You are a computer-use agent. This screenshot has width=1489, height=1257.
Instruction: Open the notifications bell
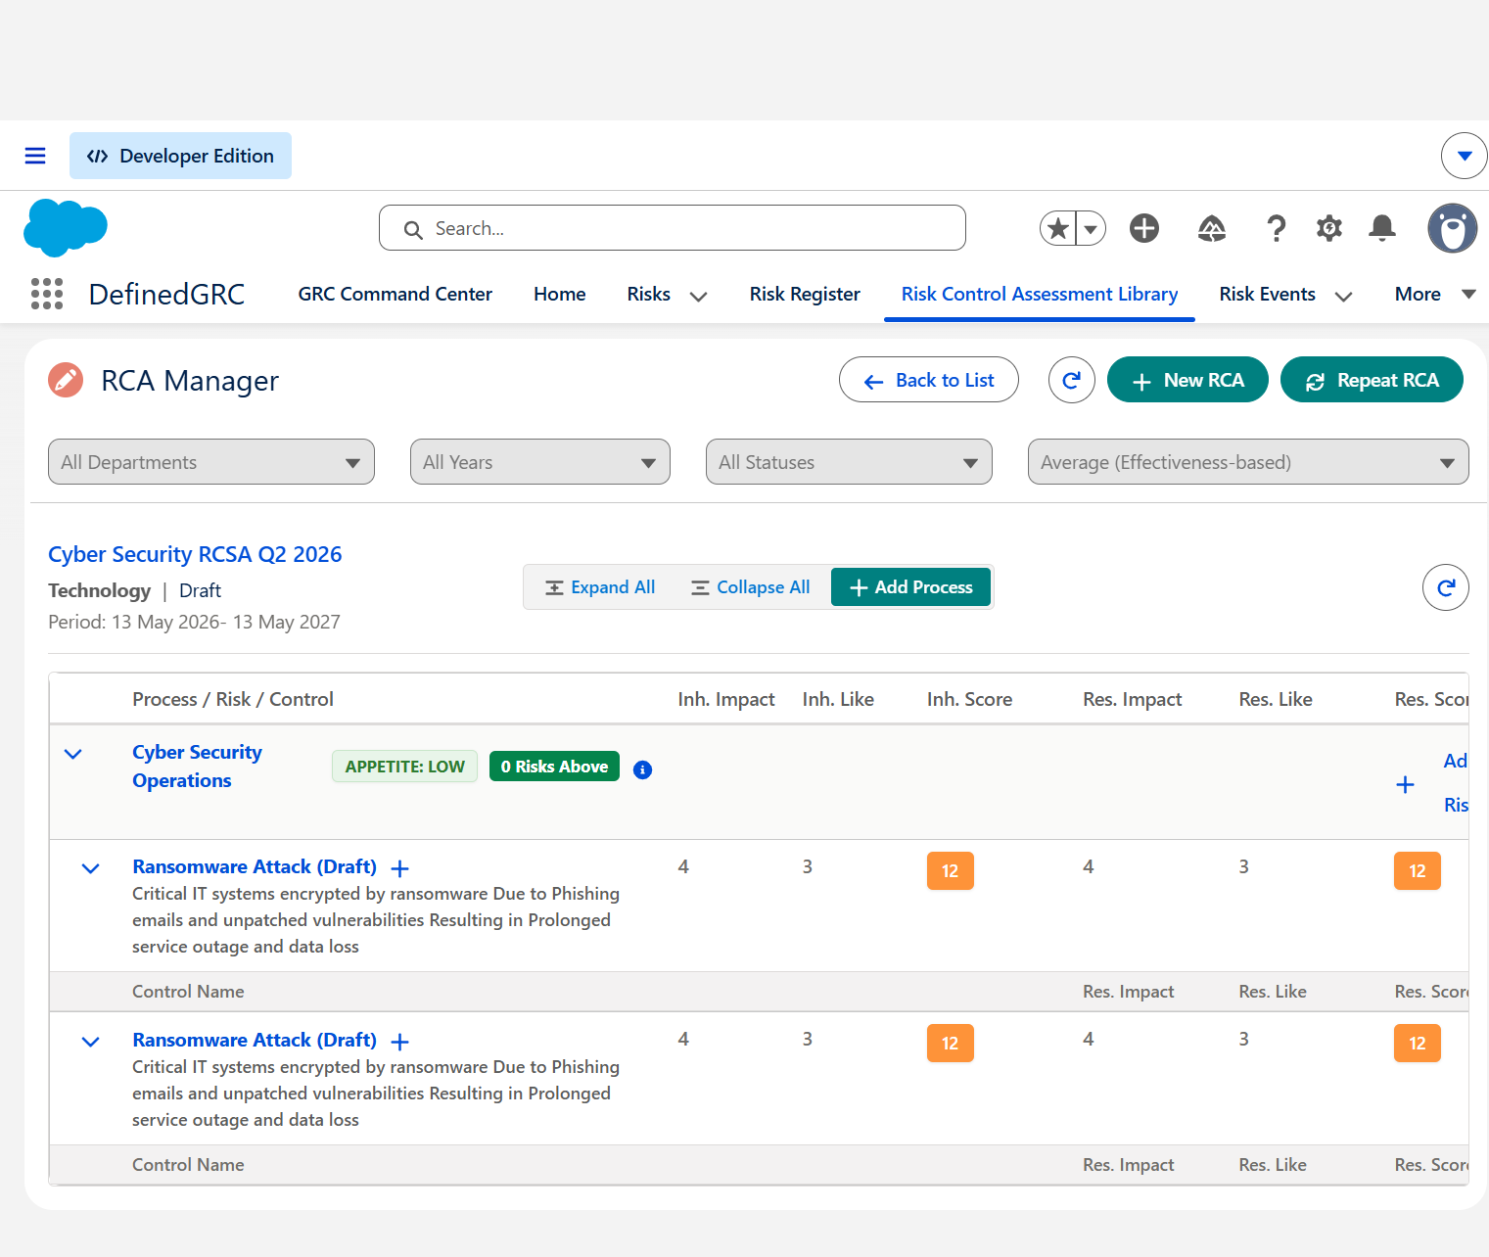1381,228
